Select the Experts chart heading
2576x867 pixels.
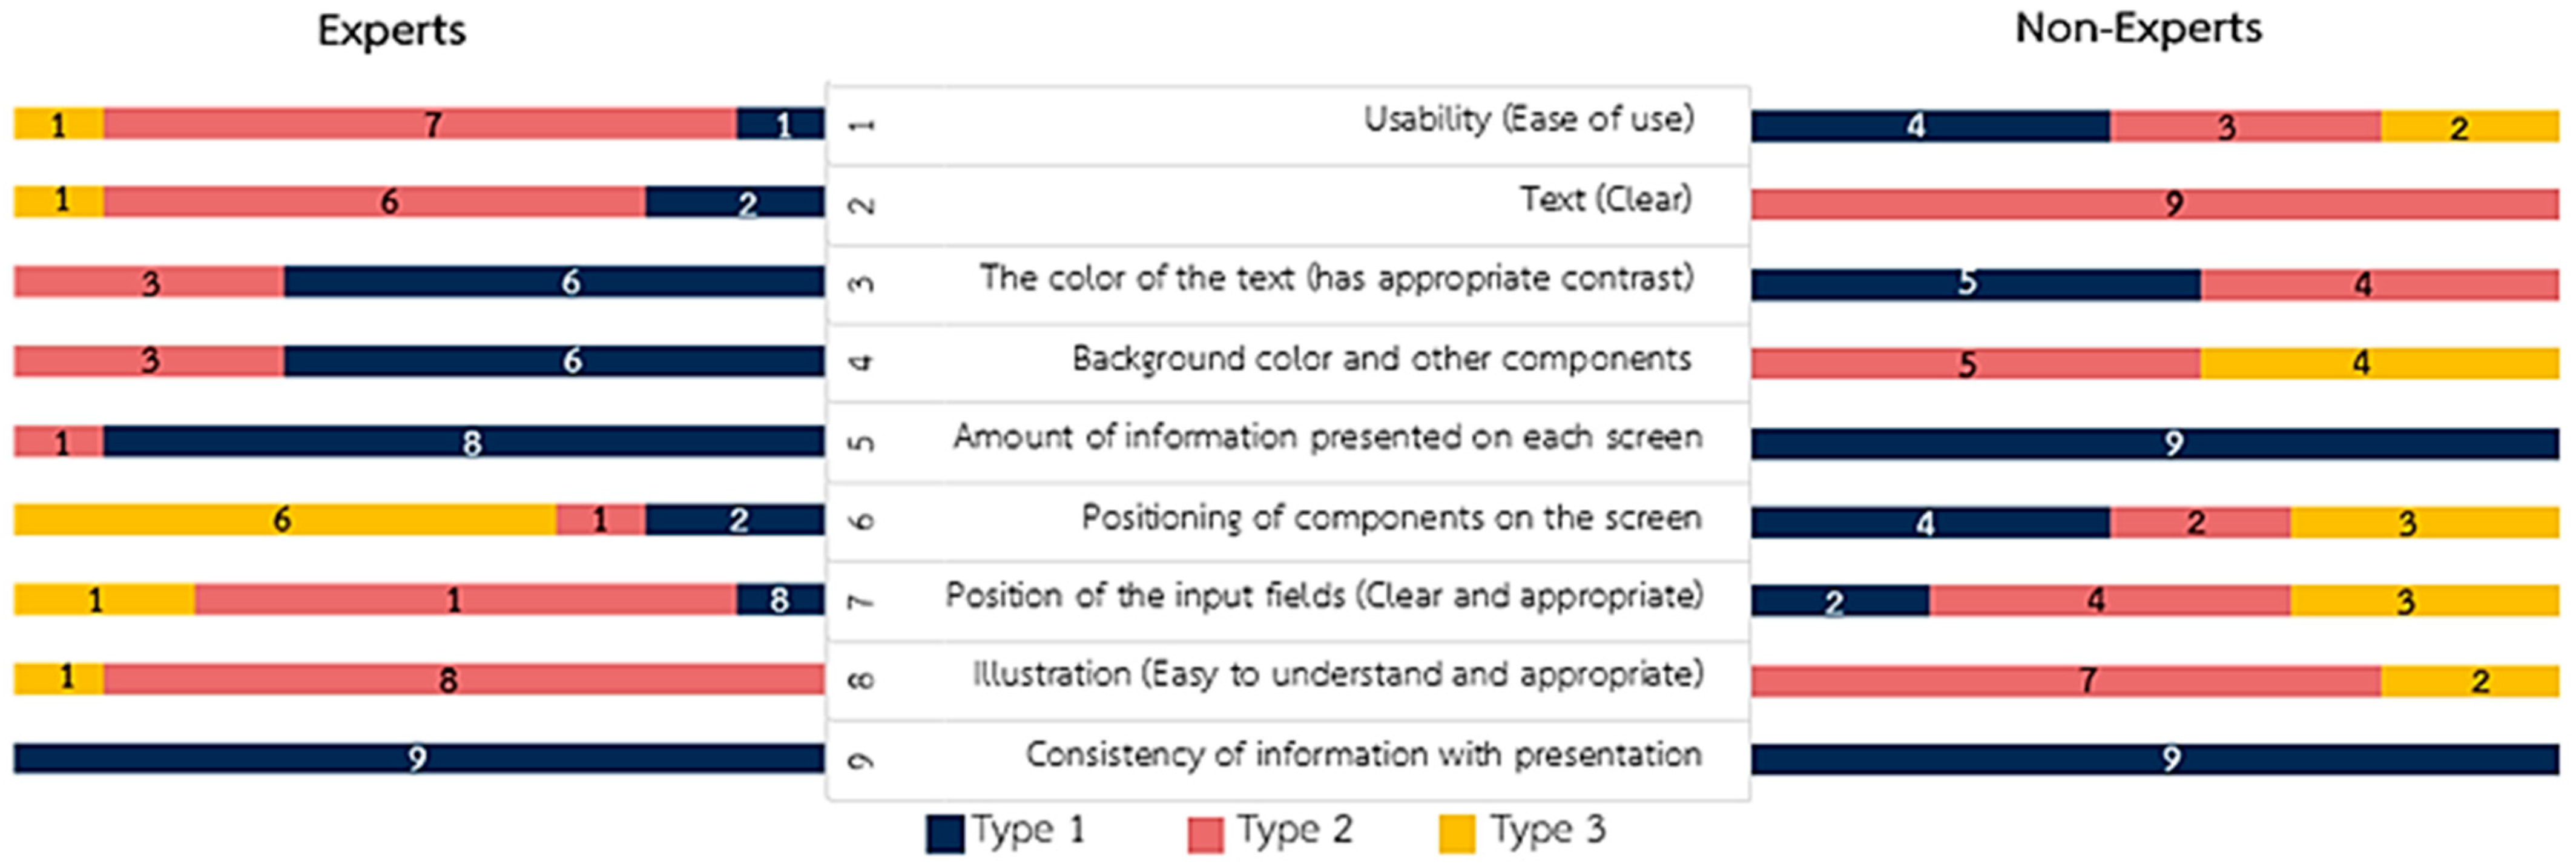(391, 31)
